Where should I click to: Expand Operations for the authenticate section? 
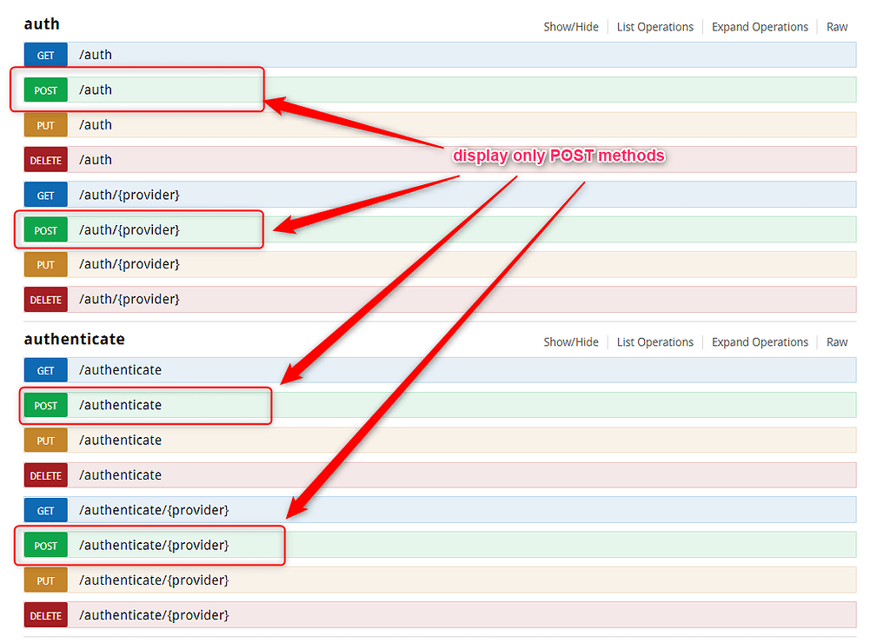(x=759, y=341)
